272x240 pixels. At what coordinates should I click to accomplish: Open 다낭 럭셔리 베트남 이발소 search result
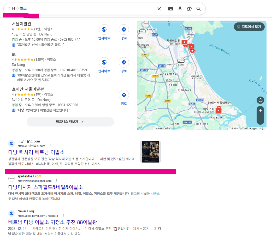point(37,152)
